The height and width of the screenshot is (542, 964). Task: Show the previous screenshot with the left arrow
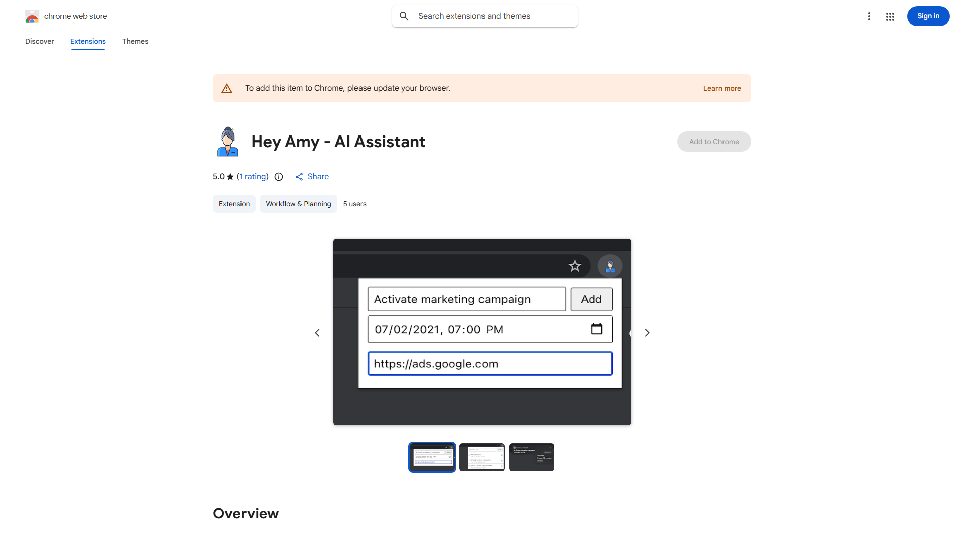(317, 332)
